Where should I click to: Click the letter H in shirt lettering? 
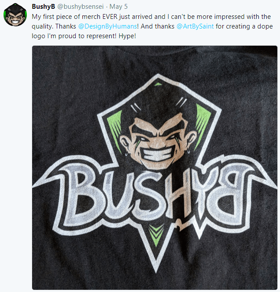[x=177, y=194]
